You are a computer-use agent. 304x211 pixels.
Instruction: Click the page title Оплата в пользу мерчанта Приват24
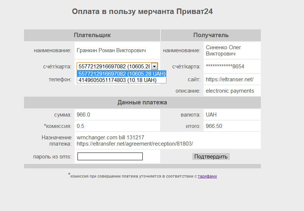point(142,11)
